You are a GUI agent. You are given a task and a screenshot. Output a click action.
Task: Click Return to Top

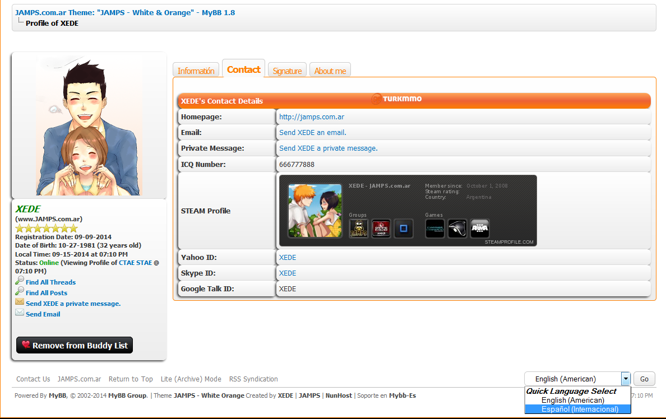tap(131, 379)
